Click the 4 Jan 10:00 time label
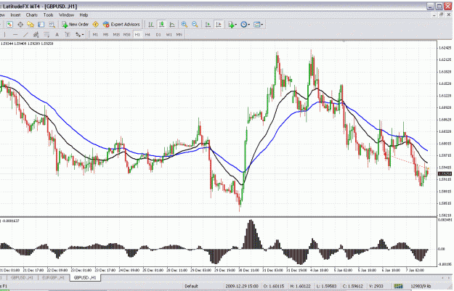Screen dimensions: 454x291 click(x=320, y=270)
